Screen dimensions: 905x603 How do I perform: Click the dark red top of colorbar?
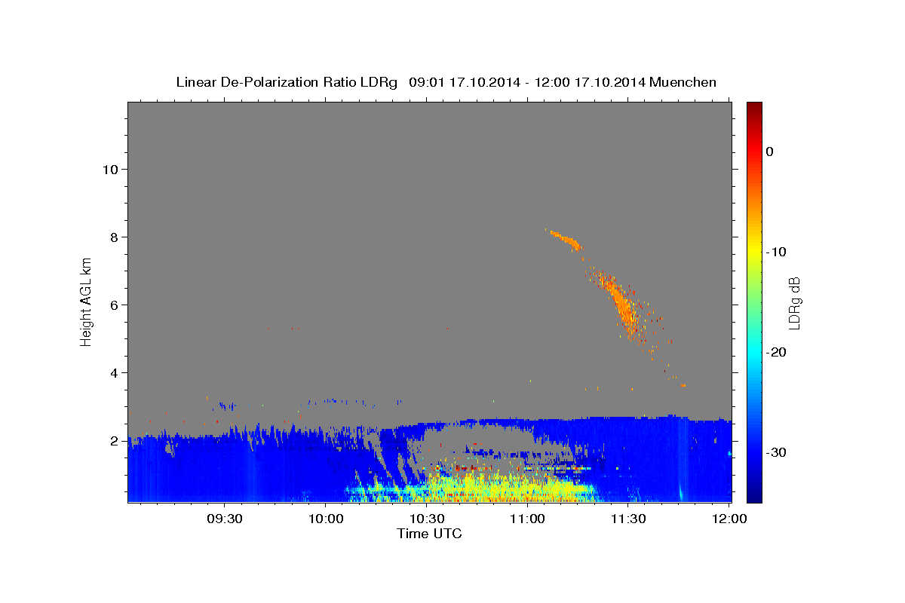tap(754, 109)
